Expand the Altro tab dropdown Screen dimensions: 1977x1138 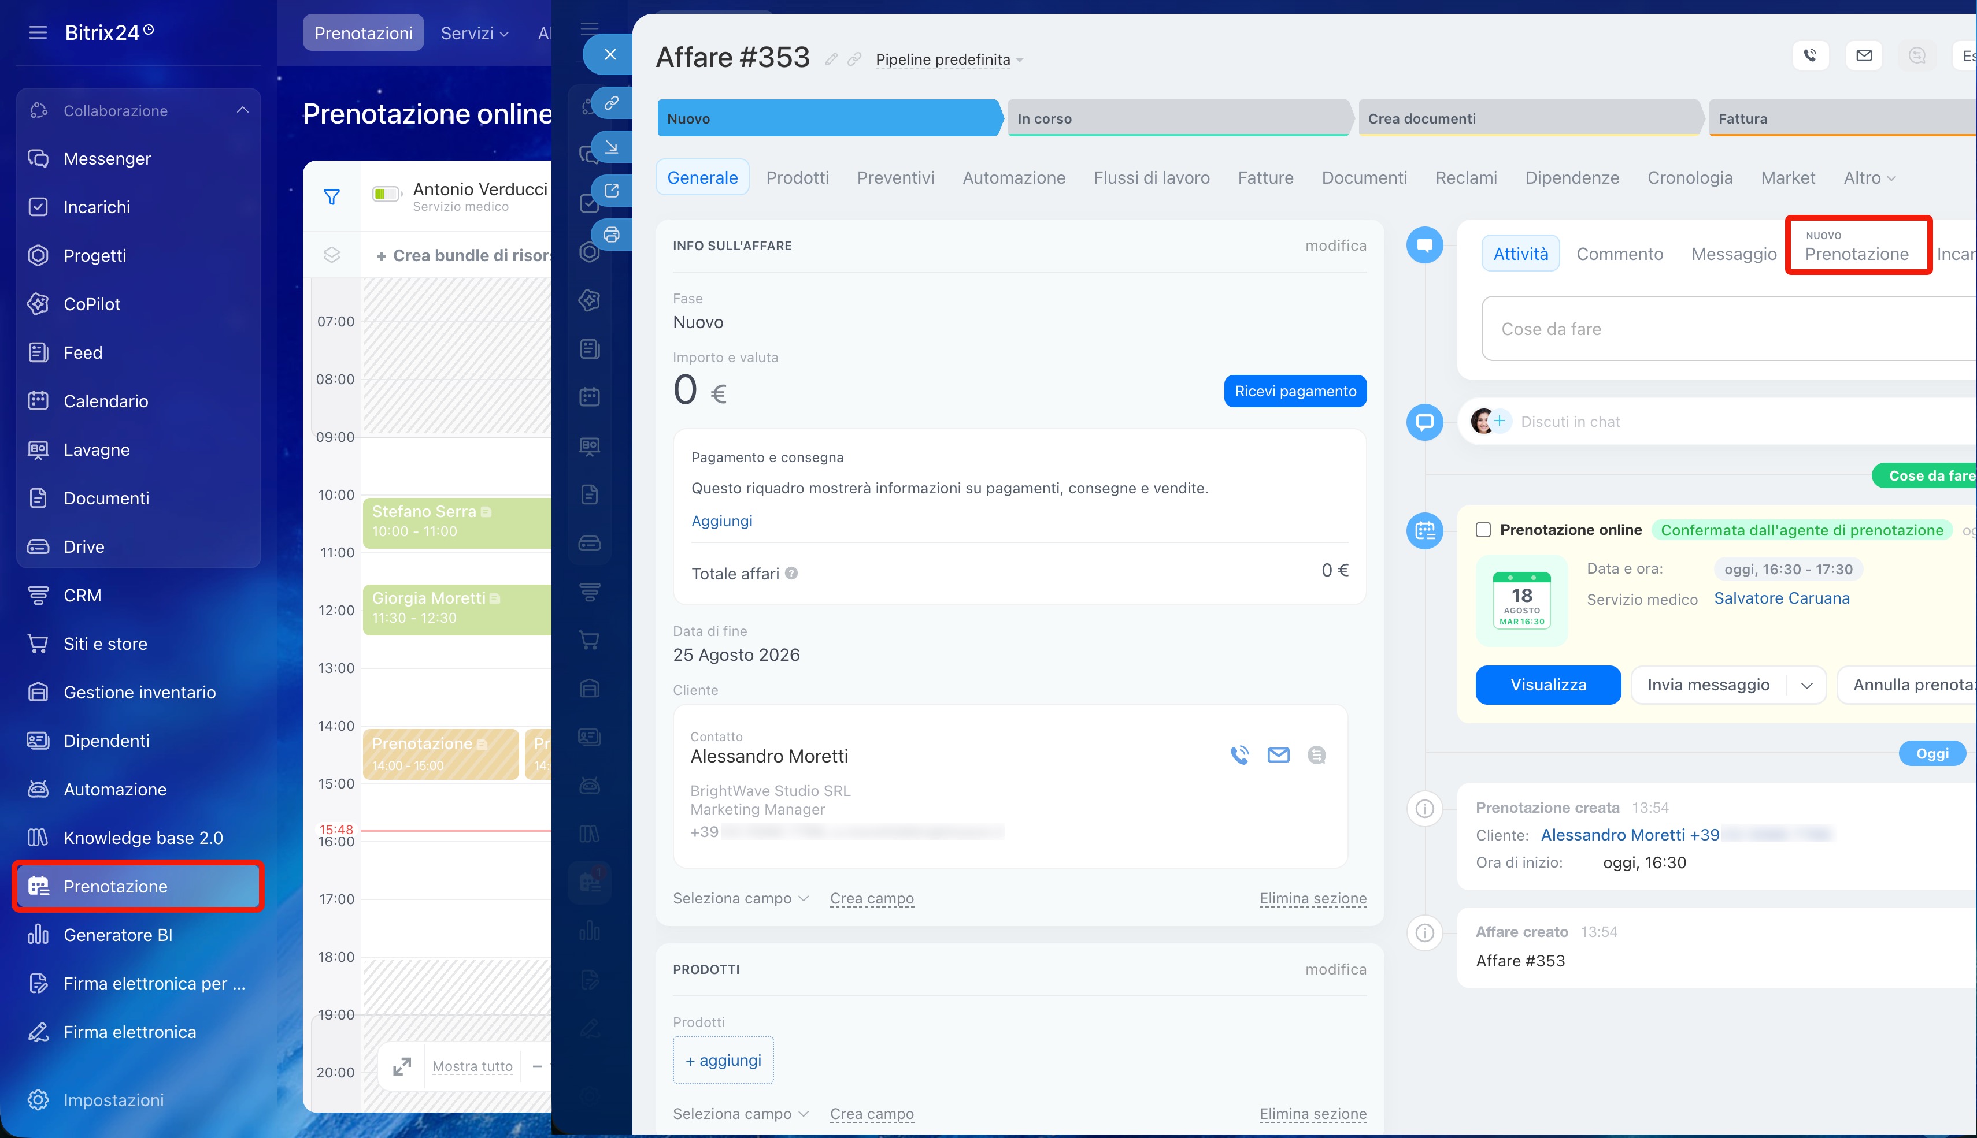(1869, 177)
